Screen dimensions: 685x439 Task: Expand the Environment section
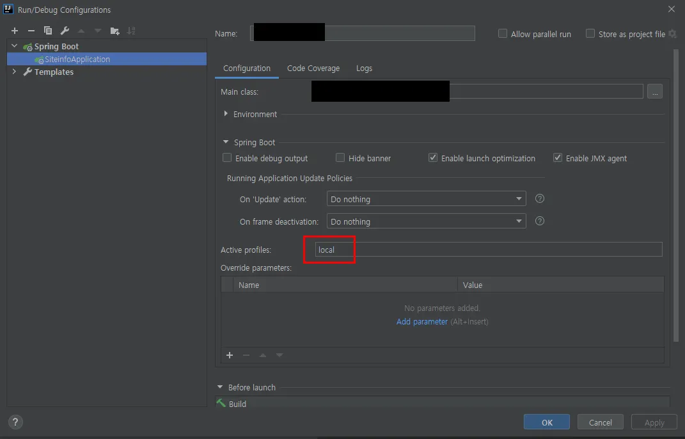(x=226, y=114)
